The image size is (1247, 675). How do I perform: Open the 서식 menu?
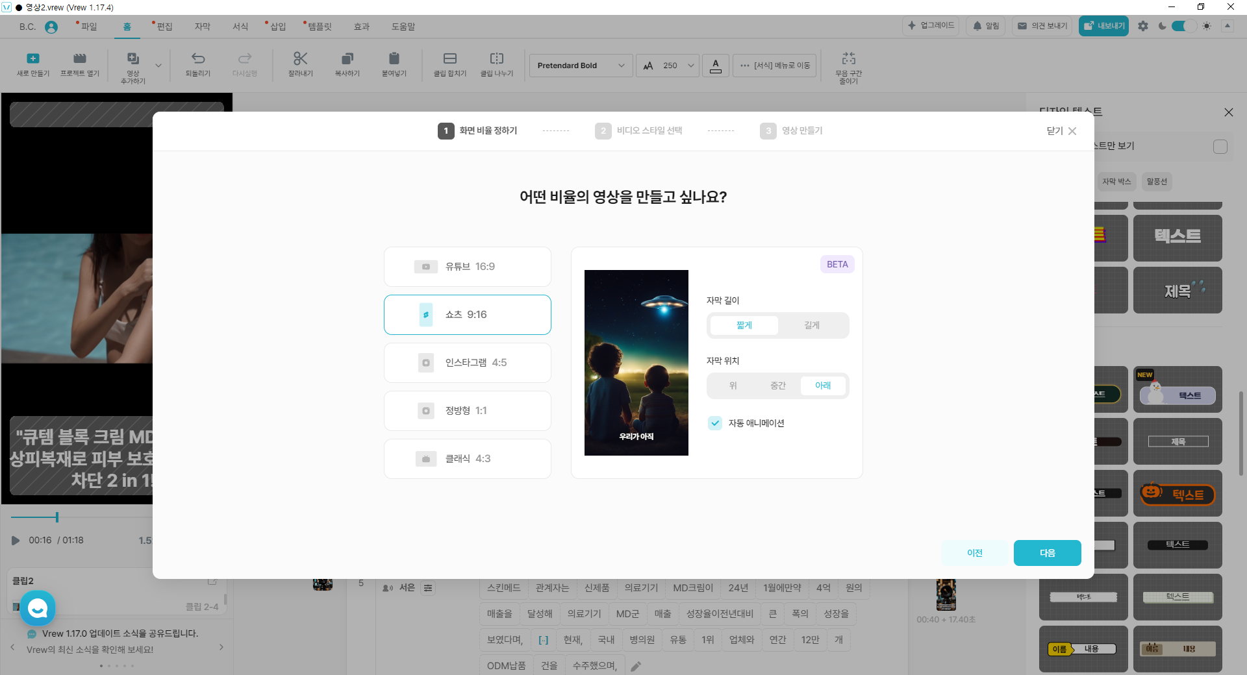(x=240, y=27)
